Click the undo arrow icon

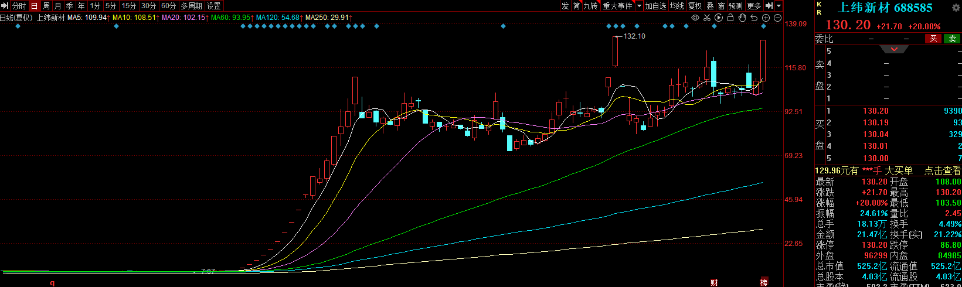coord(754,18)
